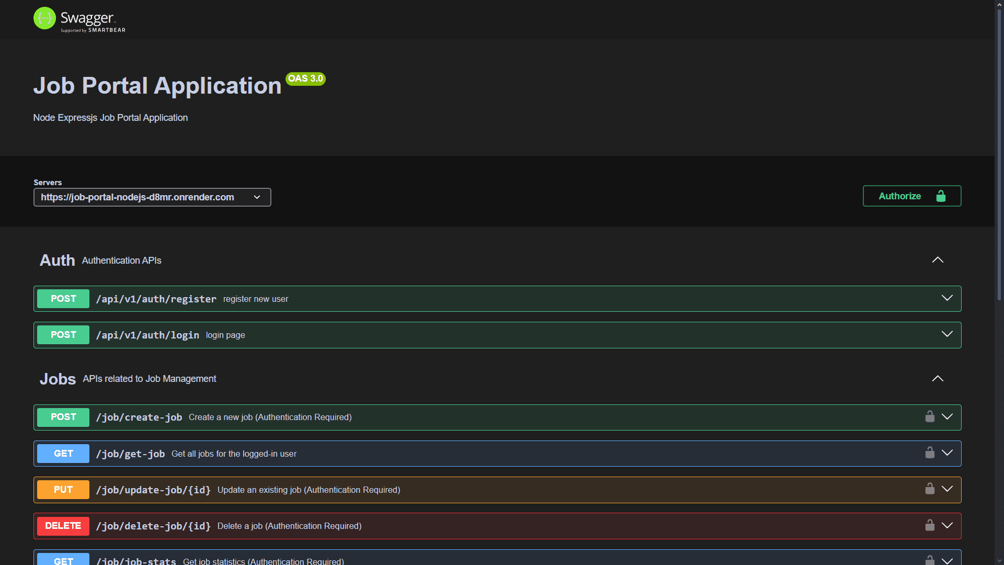Click the scrollbar up arrow

[x=999, y=4]
